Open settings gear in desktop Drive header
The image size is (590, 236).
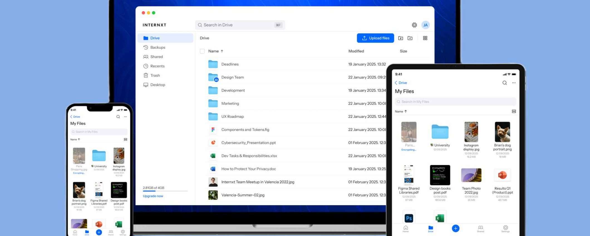pos(414,25)
